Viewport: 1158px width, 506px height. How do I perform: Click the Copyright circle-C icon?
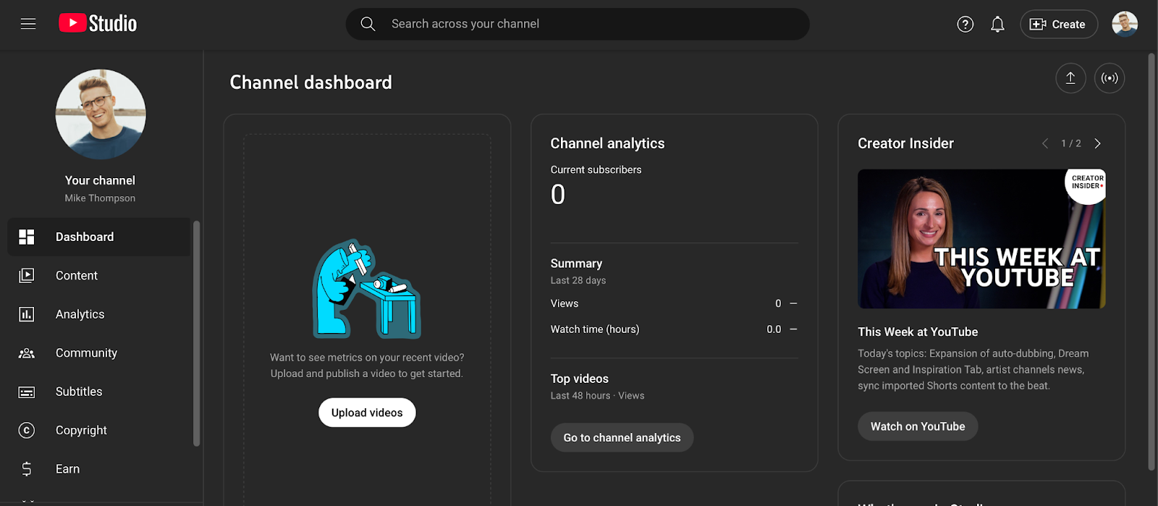[27, 430]
